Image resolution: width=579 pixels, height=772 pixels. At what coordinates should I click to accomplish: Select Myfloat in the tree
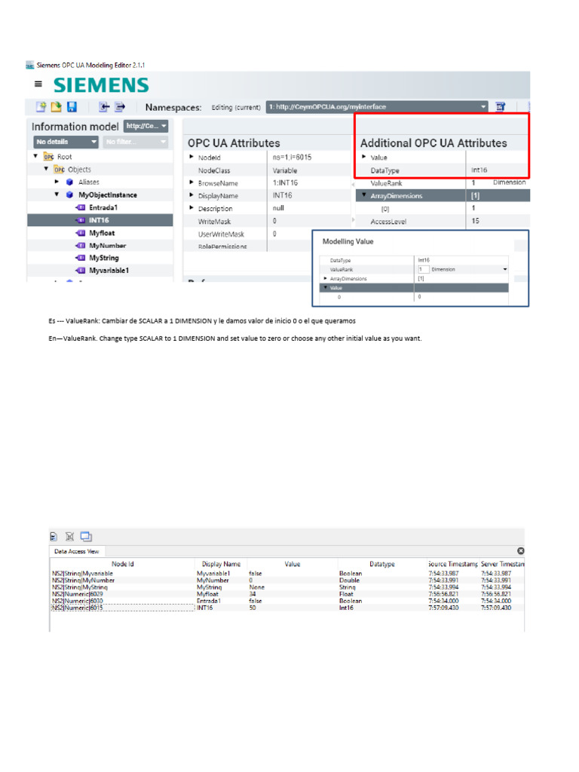(102, 233)
